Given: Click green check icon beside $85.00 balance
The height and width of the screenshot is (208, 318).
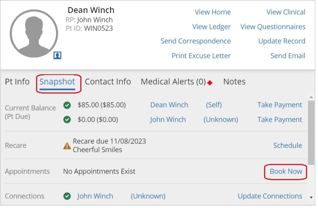Looking at the screenshot, I should point(67,105).
